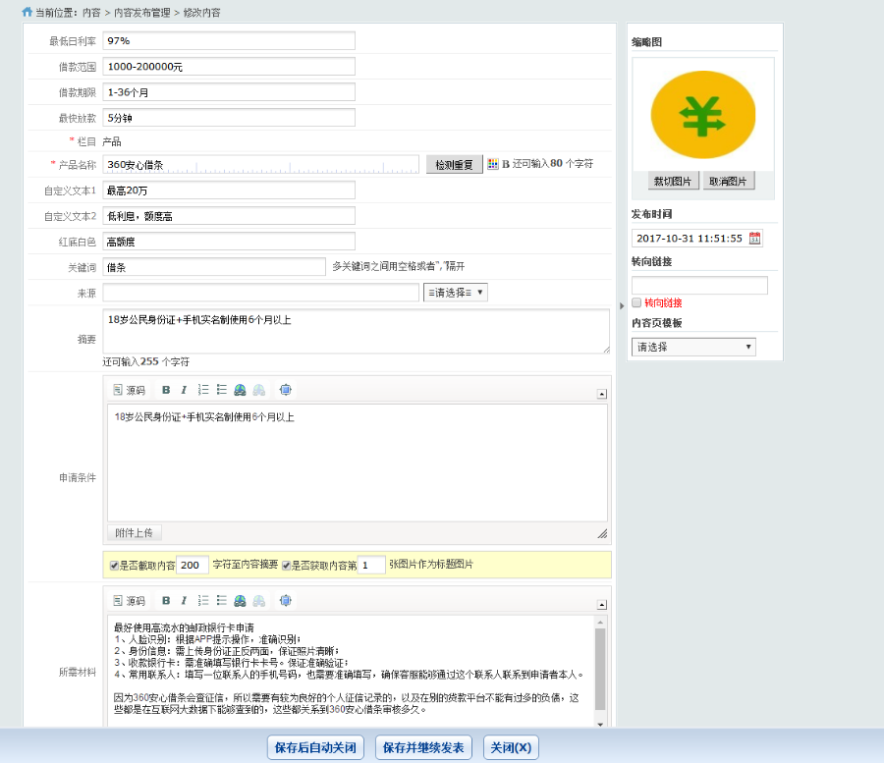Click the 裁切图片 button
The height and width of the screenshot is (763, 884).
tap(673, 181)
